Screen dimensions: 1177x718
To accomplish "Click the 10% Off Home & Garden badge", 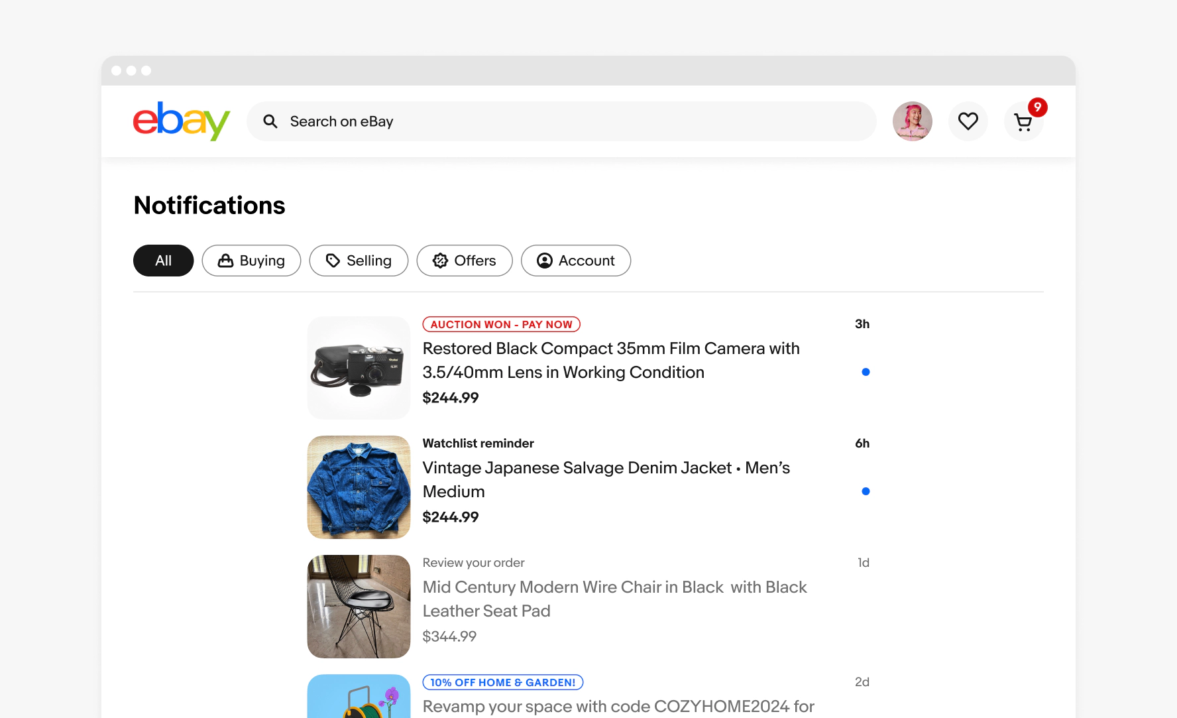I will (503, 682).
